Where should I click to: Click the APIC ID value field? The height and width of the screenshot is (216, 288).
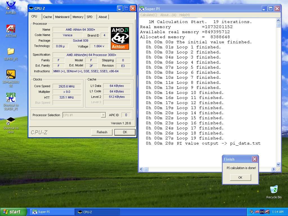point(126,115)
